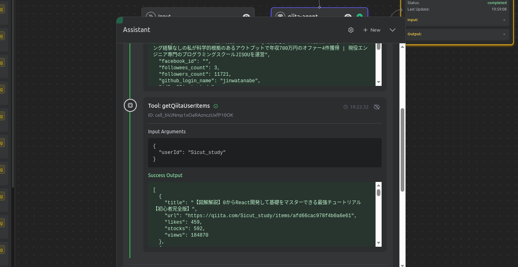Open the Assistant settings gear
Screen dimensions: 518x267
[x=350, y=30]
